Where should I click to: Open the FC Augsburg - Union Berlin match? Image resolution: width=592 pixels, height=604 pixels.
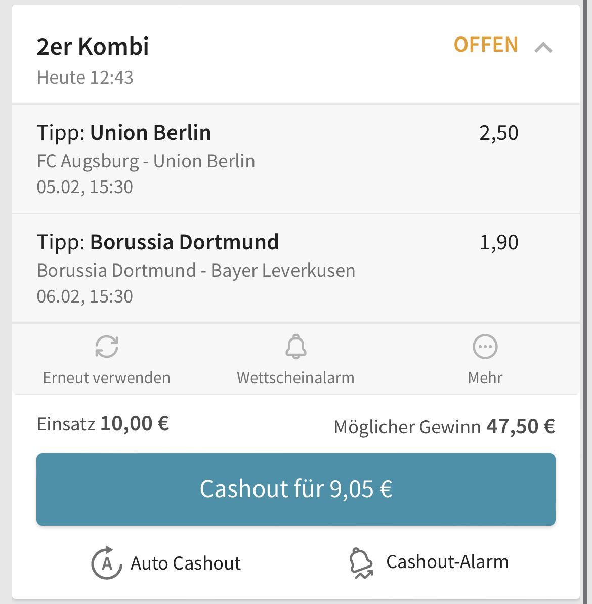pos(146,161)
